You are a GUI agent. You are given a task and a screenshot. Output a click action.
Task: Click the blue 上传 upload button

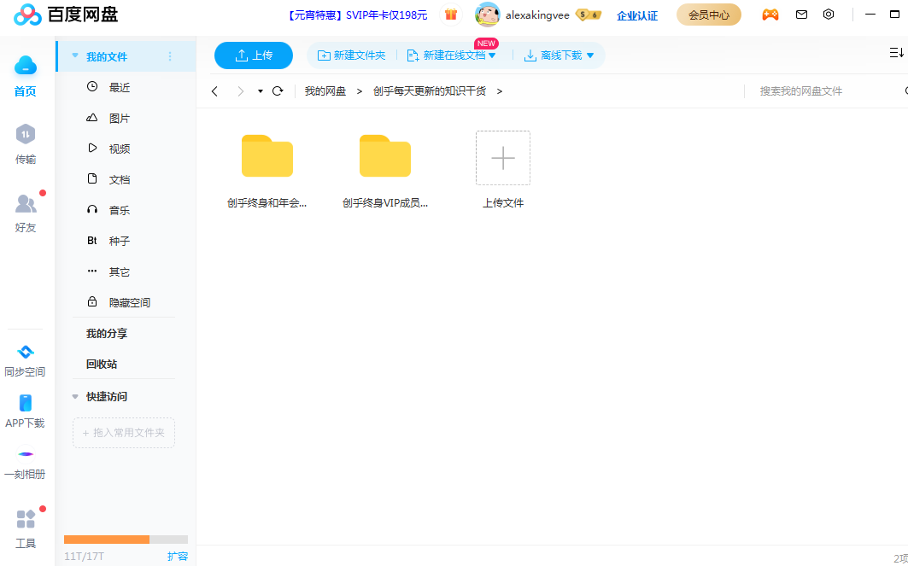(x=253, y=55)
